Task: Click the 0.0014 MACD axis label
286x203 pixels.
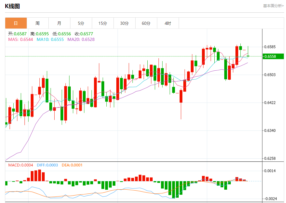Action: [270, 171]
